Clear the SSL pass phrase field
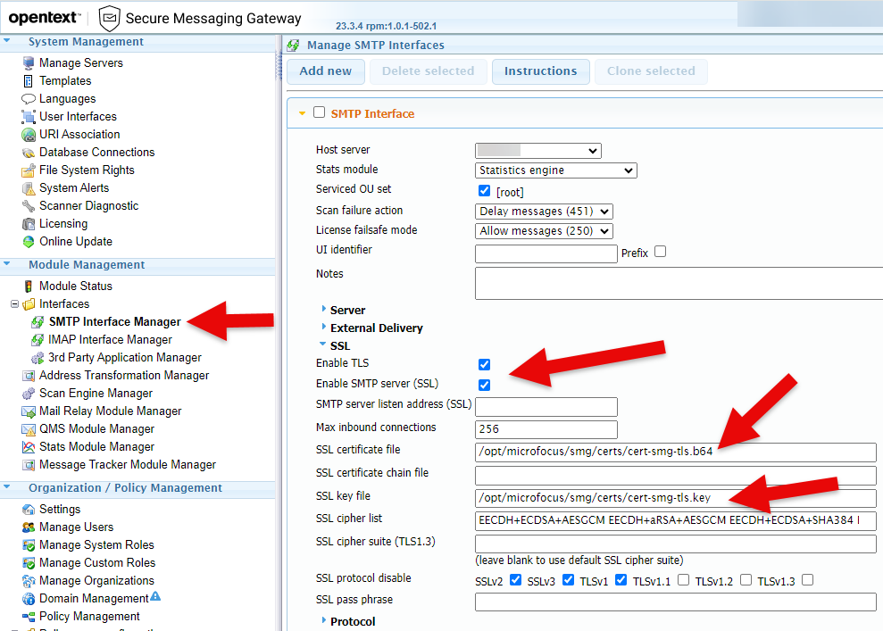 pos(675,602)
